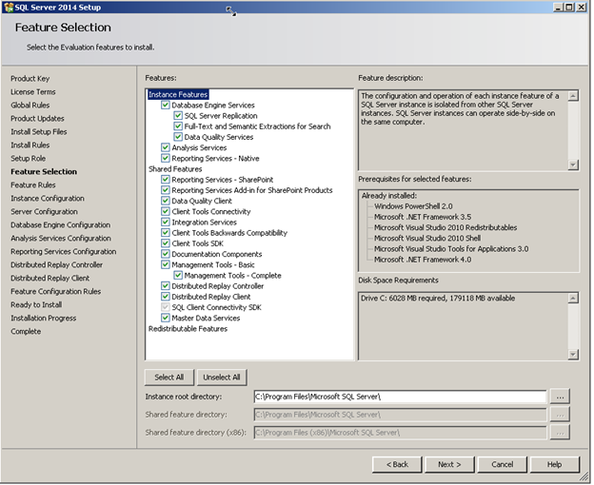The width and height of the screenshot is (594, 485).
Task: Toggle Client Tools Backwards Compatibility checkbox
Action: click(x=166, y=232)
